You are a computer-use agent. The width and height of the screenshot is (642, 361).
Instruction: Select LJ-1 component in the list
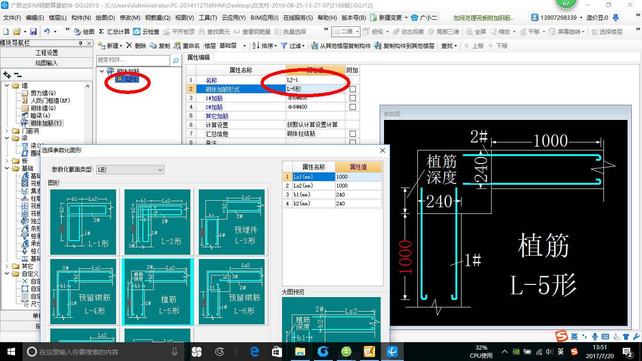(128, 79)
